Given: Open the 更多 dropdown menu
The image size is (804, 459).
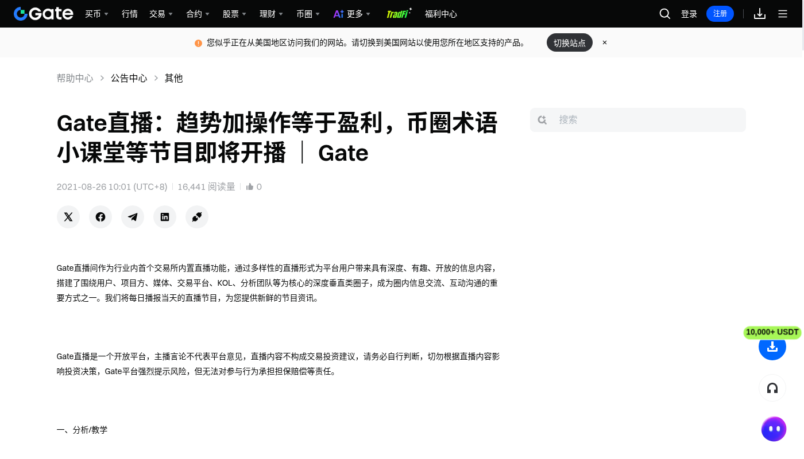Looking at the screenshot, I should click(x=352, y=14).
